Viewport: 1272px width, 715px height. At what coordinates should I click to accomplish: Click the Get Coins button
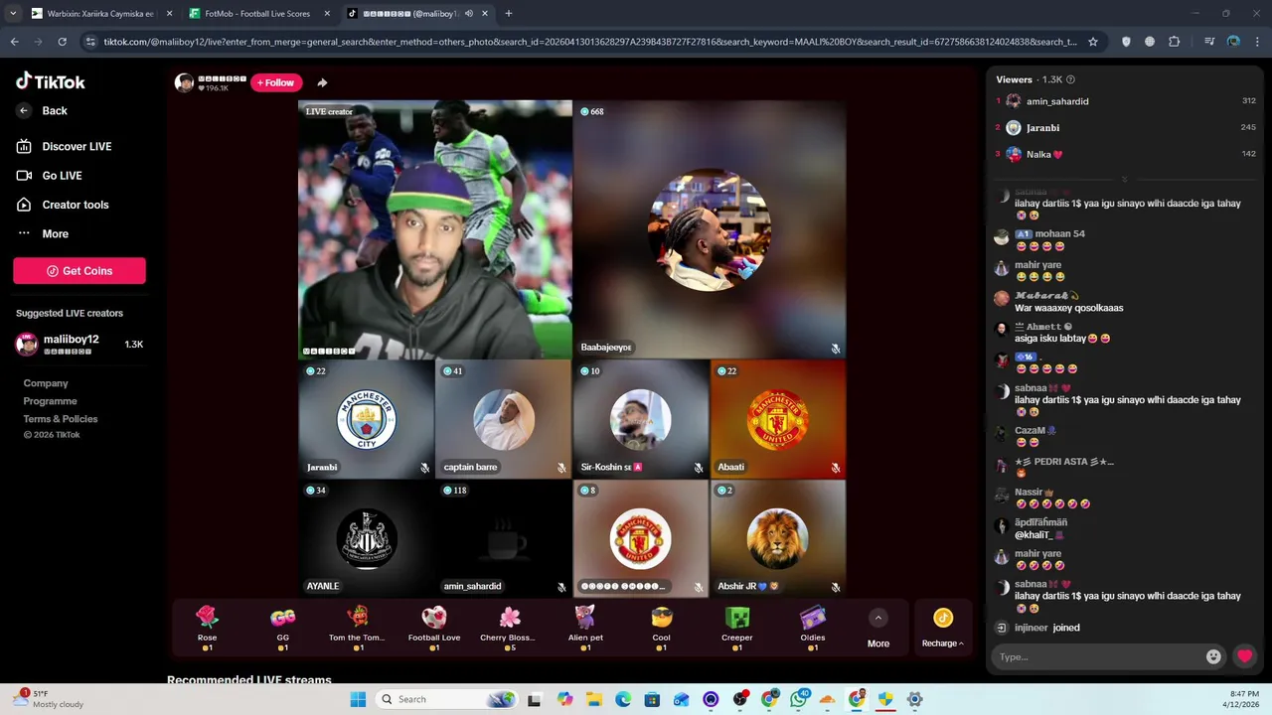(x=79, y=271)
